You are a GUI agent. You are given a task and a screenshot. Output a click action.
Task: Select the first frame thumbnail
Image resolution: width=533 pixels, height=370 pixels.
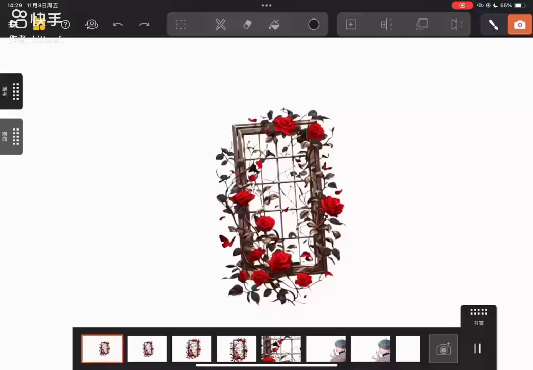pyautogui.click(x=102, y=348)
